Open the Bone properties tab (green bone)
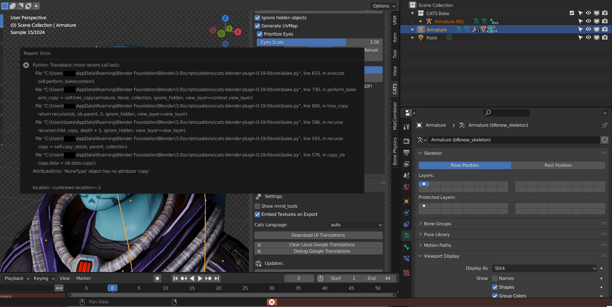This screenshot has height=307, width=612. tap(407, 247)
